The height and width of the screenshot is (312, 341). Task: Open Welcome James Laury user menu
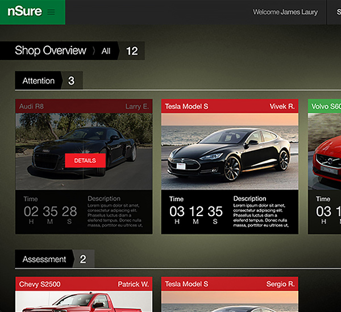click(285, 12)
